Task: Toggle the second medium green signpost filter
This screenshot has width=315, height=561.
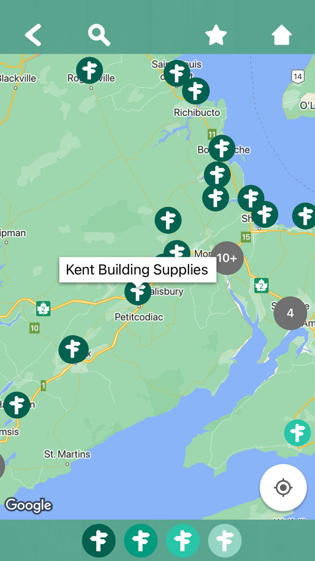Action: pyautogui.click(x=141, y=540)
